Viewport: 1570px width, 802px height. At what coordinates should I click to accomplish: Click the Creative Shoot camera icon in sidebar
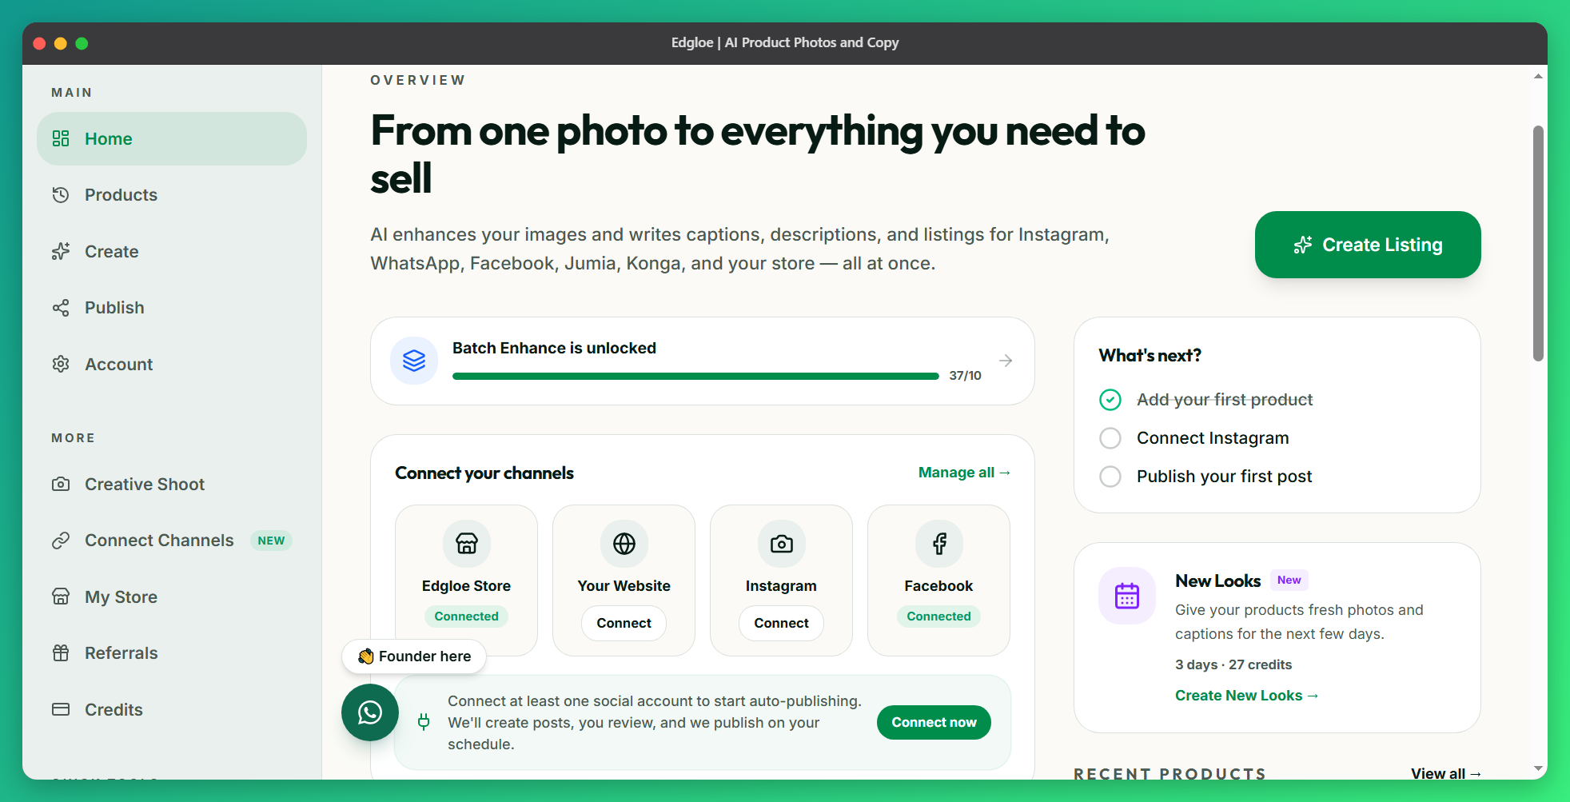tap(61, 484)
